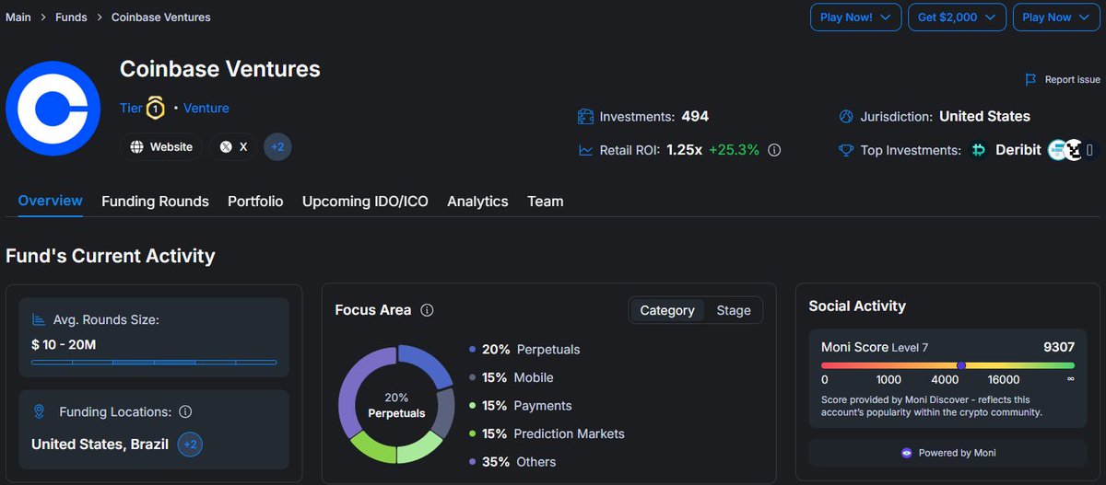Click the globe icon on Website button
Image resolution: width=1106 pixels, height=485 pixels.
(137, 146)
